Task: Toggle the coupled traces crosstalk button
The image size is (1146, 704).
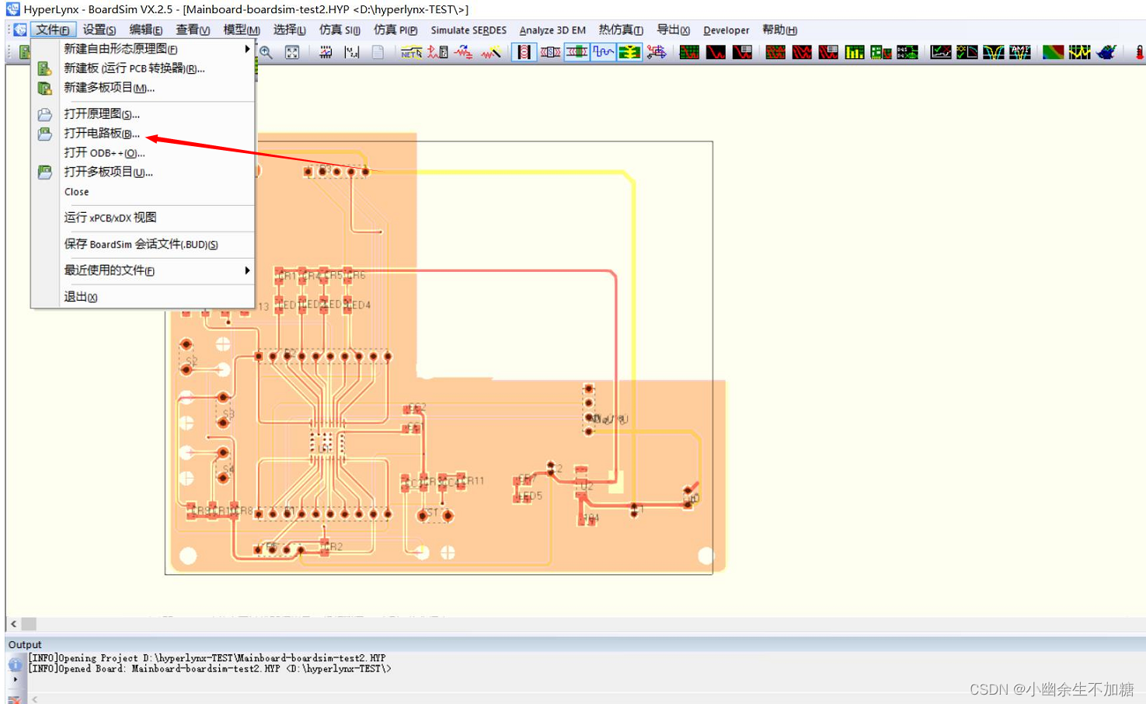Action: [576, 52]
